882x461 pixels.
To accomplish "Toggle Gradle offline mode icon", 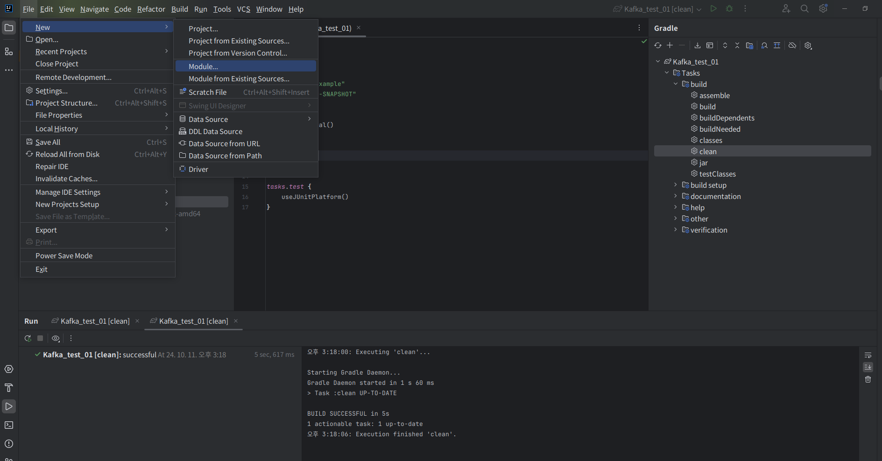I will 792,45.
